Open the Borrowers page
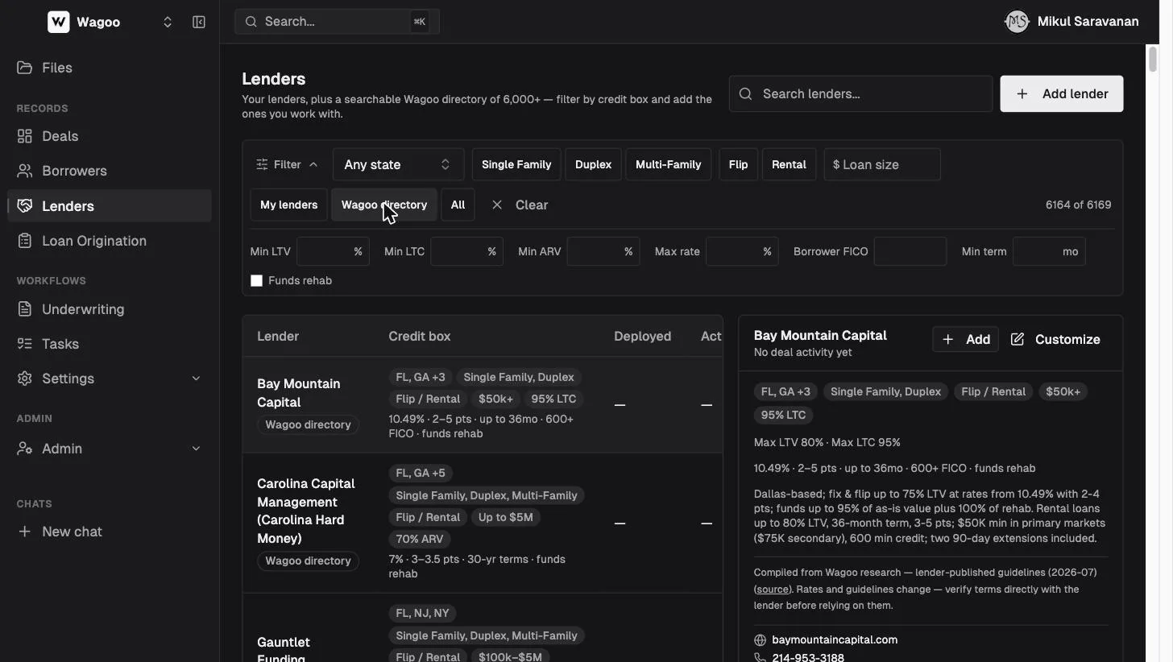 (110, 171)
